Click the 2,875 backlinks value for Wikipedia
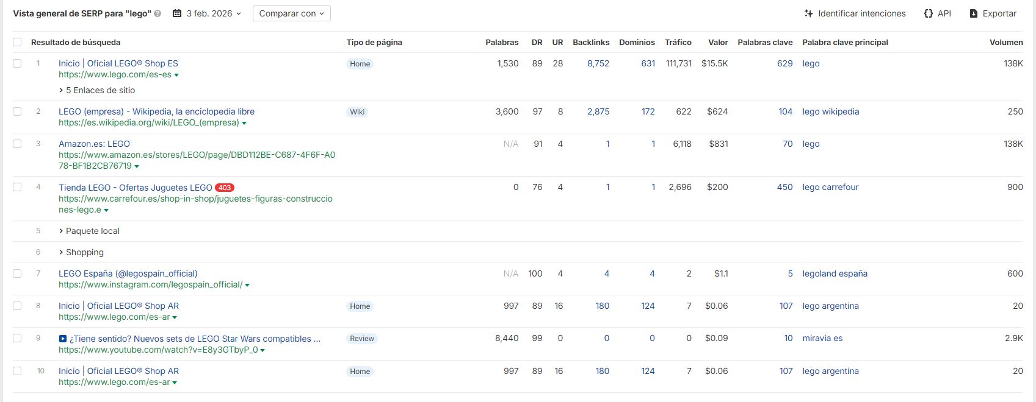This screenshot has width=1036, height=402. (598, 111)
